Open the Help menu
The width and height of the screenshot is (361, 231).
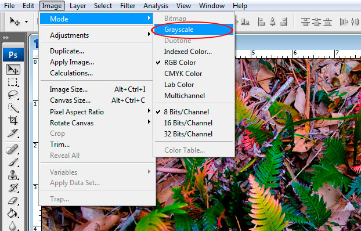click(x=240, y=6)
